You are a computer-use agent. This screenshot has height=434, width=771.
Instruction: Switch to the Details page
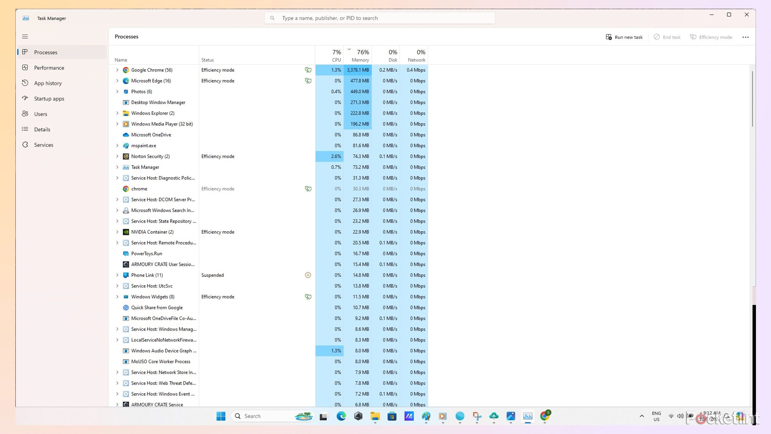click(x=42, y=129)
